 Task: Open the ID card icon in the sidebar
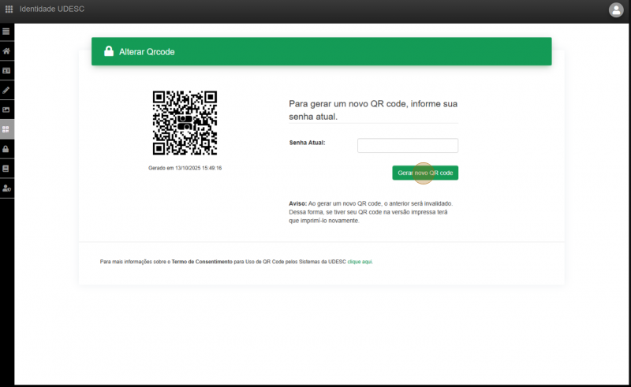6,71
